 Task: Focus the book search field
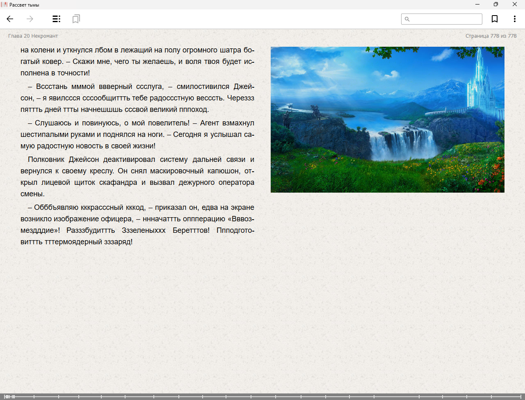coord(445,19)
